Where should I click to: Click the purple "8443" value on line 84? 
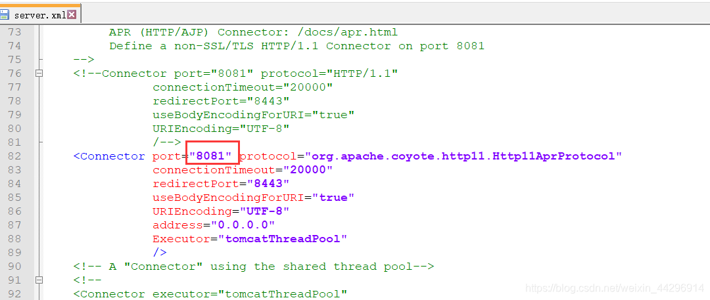pyautogui.click(x=268, y=184)
